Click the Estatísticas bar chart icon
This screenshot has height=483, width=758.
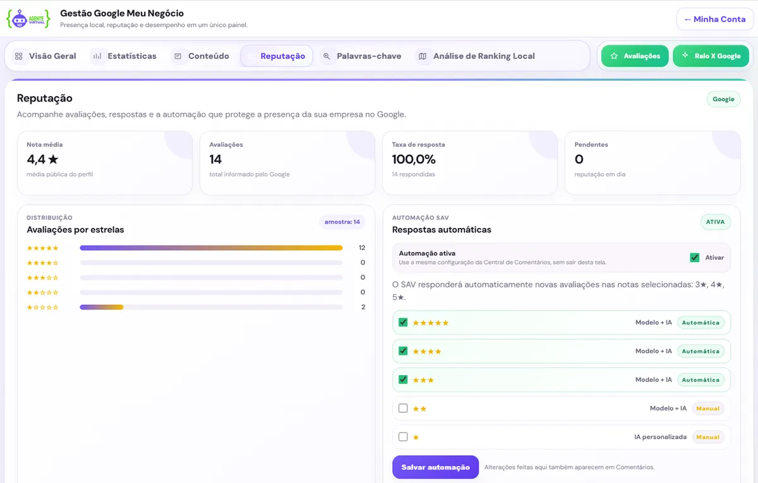[x=97, y=56]
